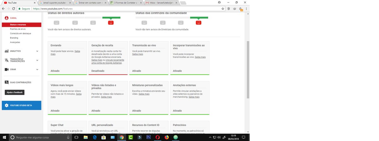Open File Explorer from the taskbar
The width and height of the screenshot is (379, 141).
click(85, 138)
